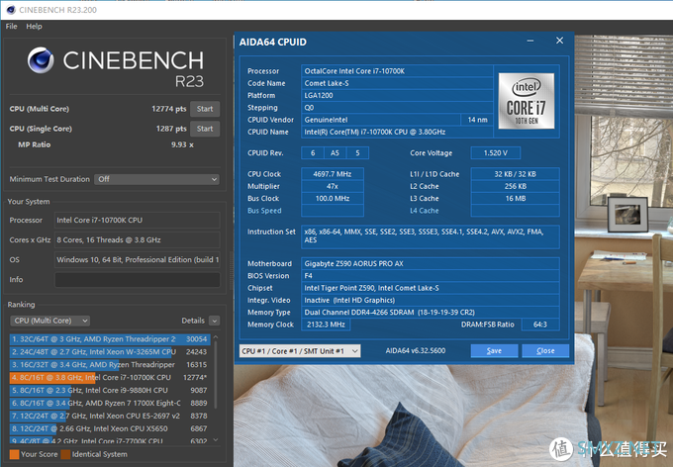Close the AIDA64 CPUID window with X
Viewport: 673px width, 467px height.
pos(560,41)
